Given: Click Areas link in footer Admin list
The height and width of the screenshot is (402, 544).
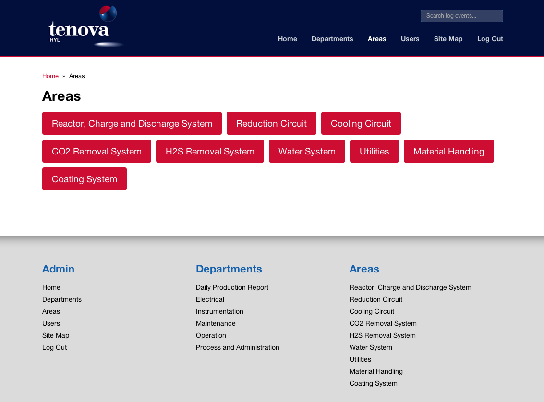Looking at the screenshot, I should pos(51,311).
